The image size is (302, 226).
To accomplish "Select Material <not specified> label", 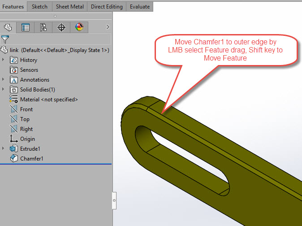I will [49, 100].
